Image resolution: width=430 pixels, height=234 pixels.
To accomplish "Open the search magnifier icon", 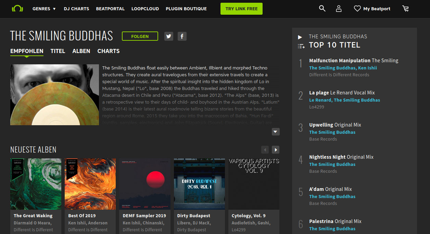I will coord(322,9).
